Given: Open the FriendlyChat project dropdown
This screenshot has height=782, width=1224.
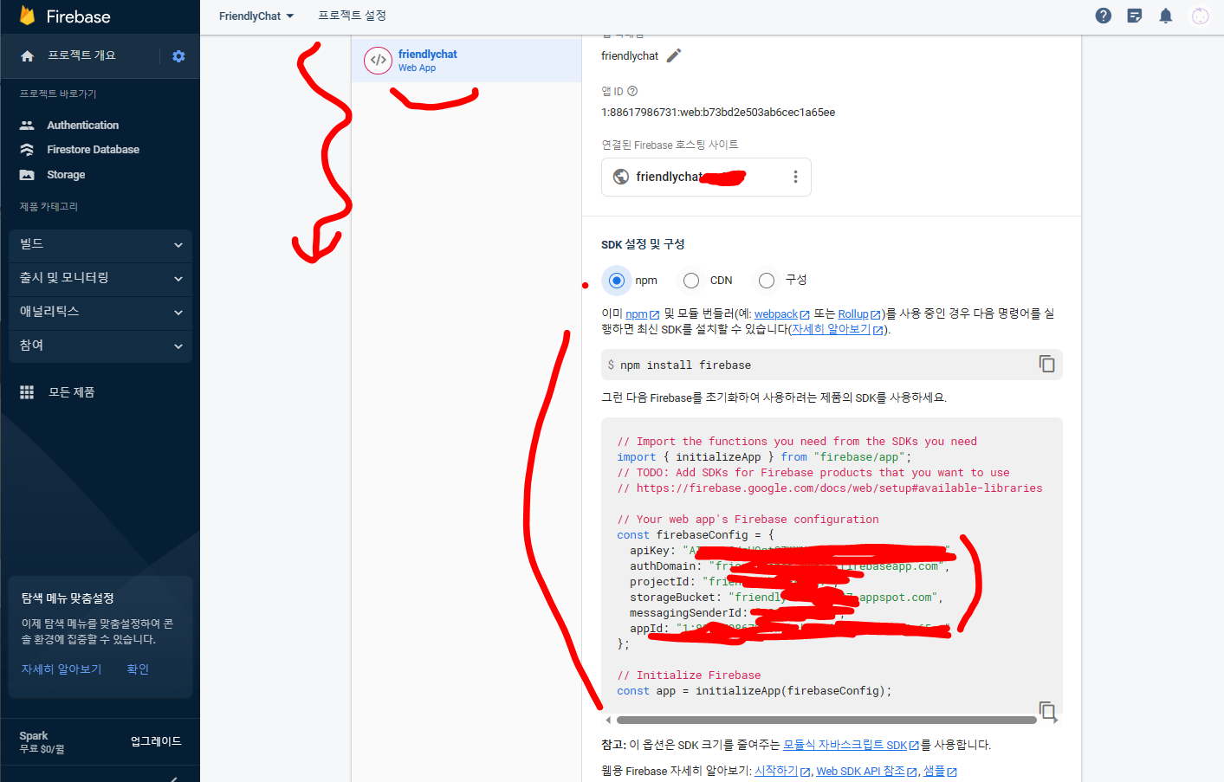Looking at the screenshot, I should [256, 16].
